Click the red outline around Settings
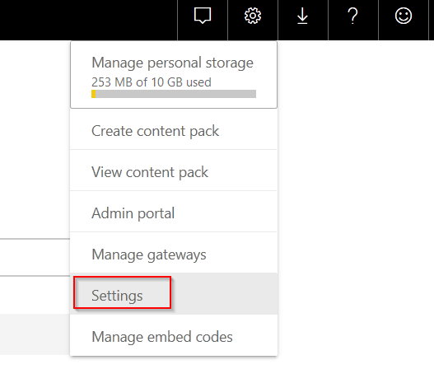Screen dimensions: 434x369 (x=123, y=292)
